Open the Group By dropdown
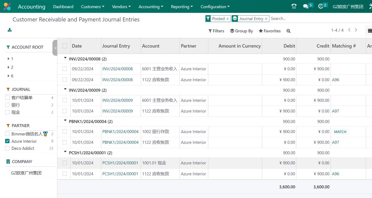This screenshot has width=372, height=198. click(x=241, y=31)
